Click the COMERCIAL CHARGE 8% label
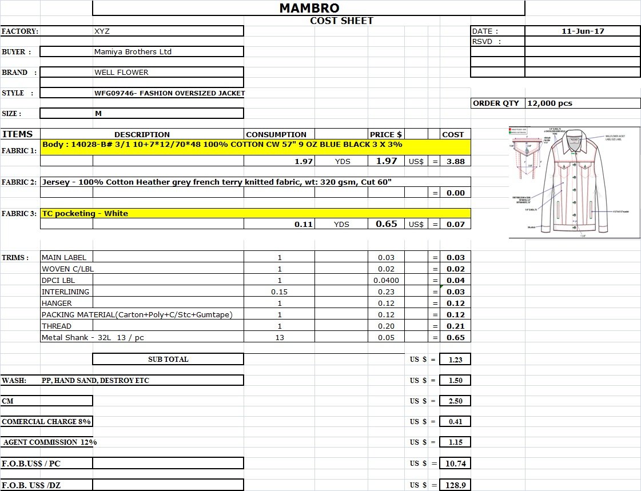641x491 pixels. (46, 422)
